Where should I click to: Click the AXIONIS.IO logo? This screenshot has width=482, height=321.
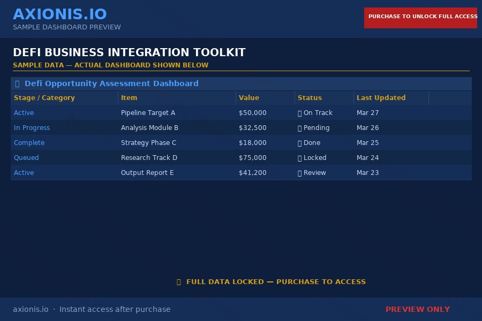60,14
